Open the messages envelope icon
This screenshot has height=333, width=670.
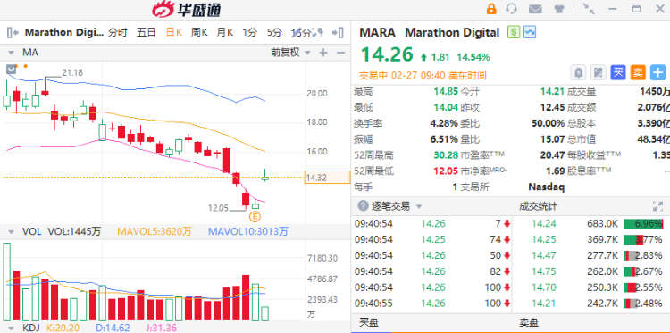pyautogui.click(x=535, y=9)
